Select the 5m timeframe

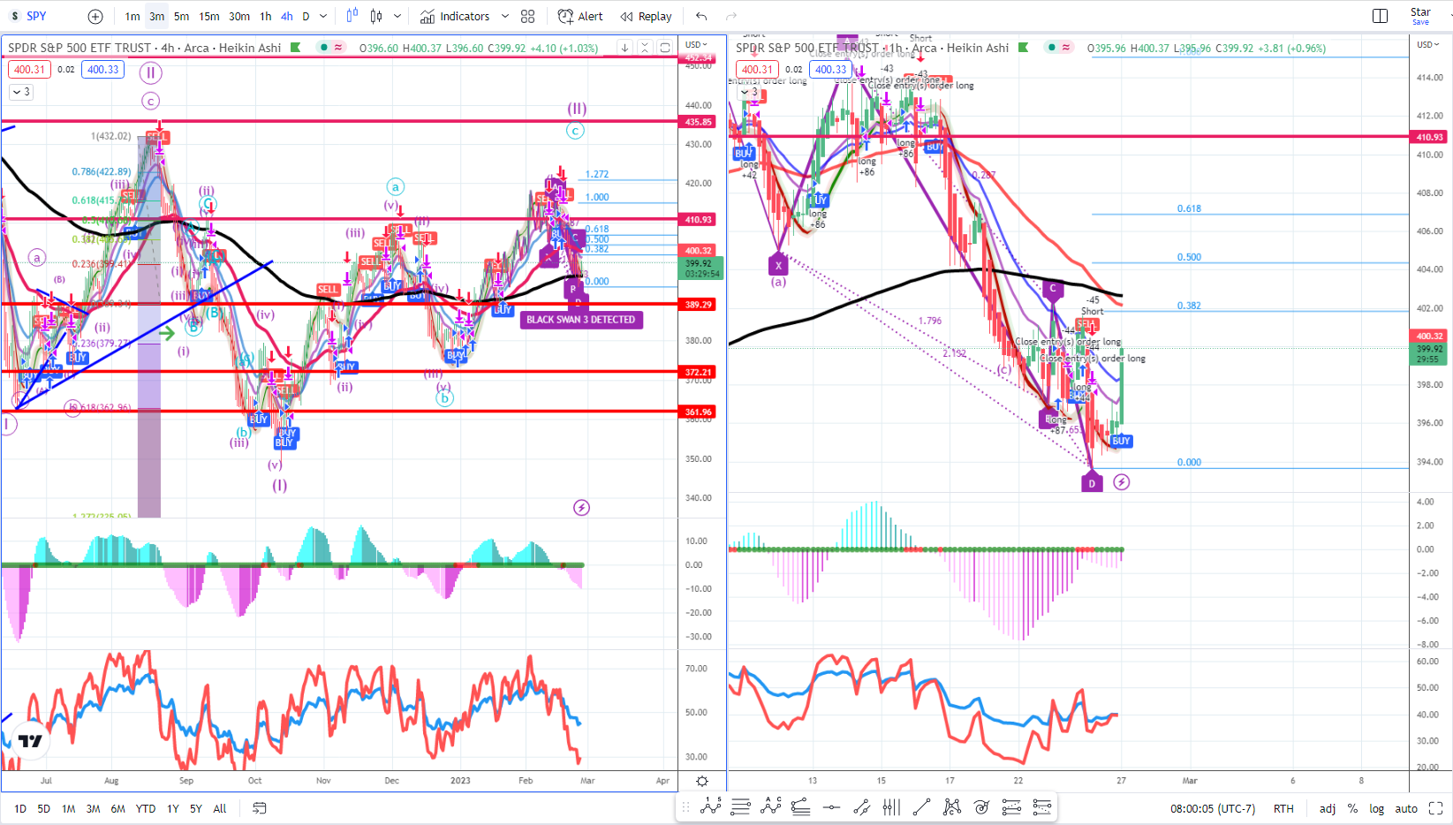tap(181, 16)
